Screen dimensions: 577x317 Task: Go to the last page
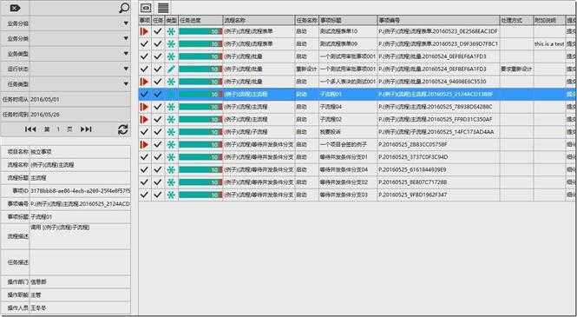click(86, 129)
